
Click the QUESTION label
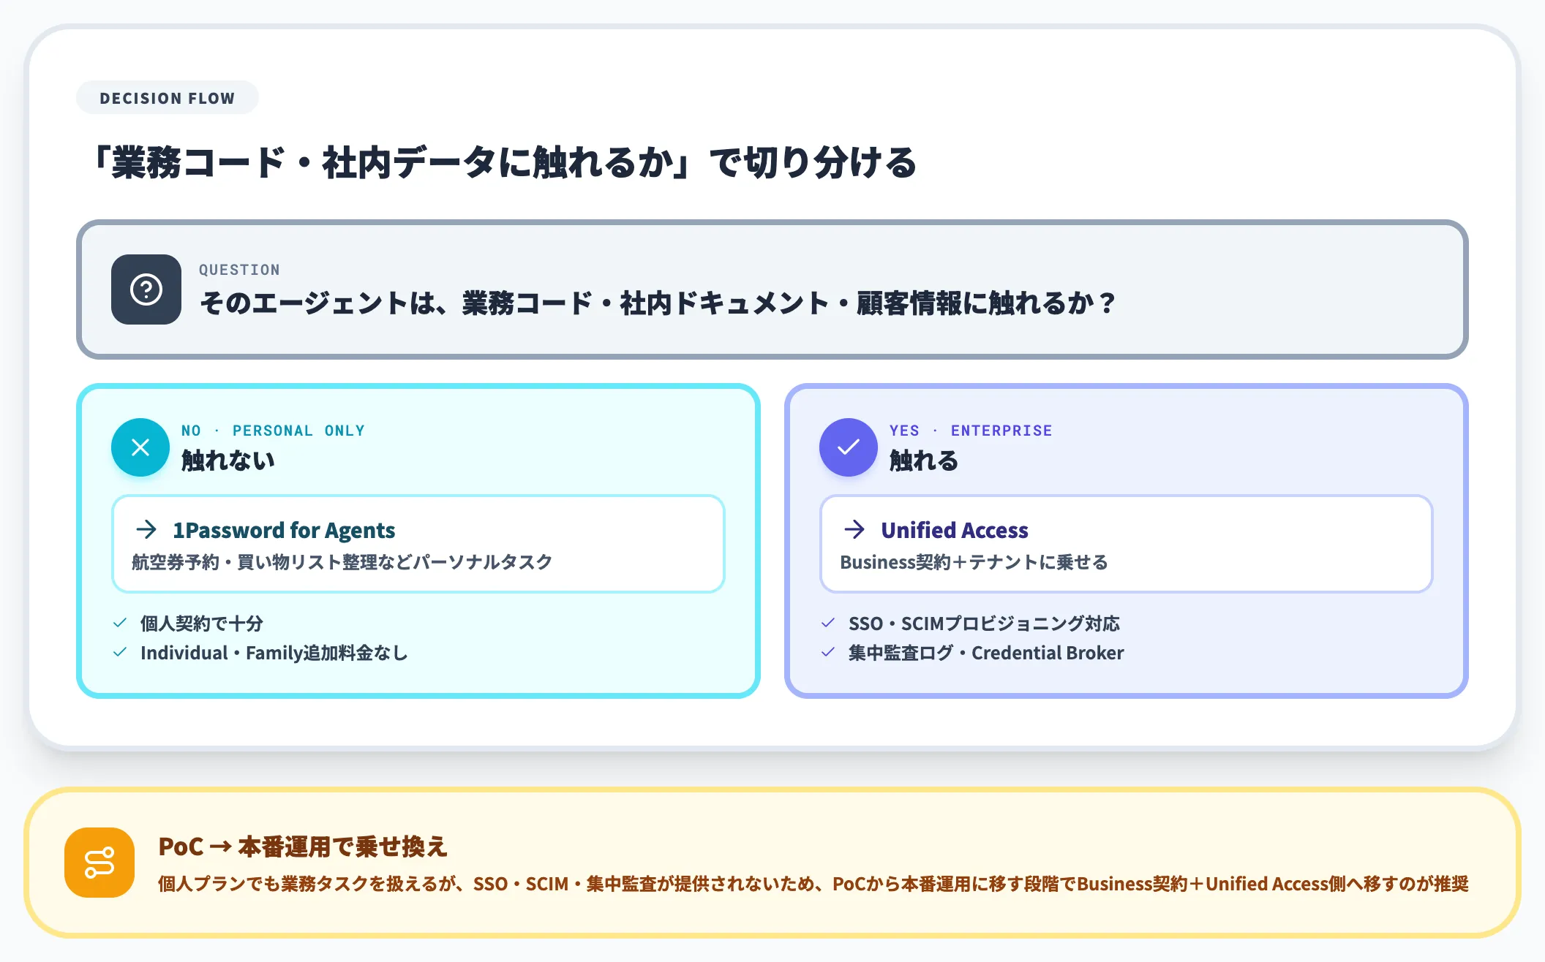pyautogui.click(x=239, y=270)
